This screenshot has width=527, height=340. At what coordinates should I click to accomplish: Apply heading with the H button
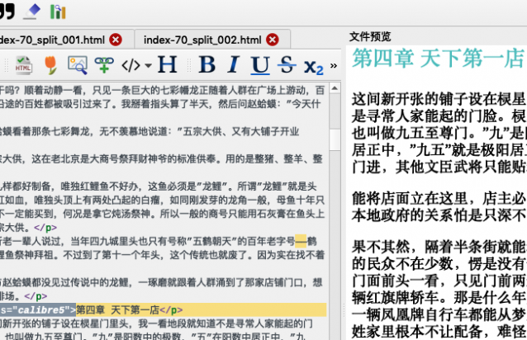point(168,64)
